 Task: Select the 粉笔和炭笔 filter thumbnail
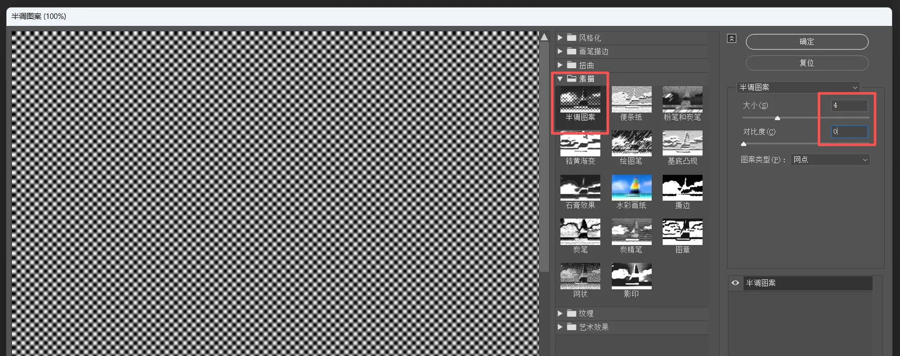[x=682, y=100]
